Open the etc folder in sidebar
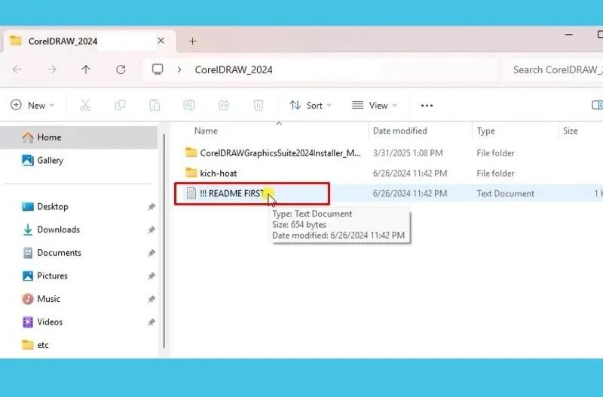This screenshot has height=397, width=603. [x=43, y=345]
